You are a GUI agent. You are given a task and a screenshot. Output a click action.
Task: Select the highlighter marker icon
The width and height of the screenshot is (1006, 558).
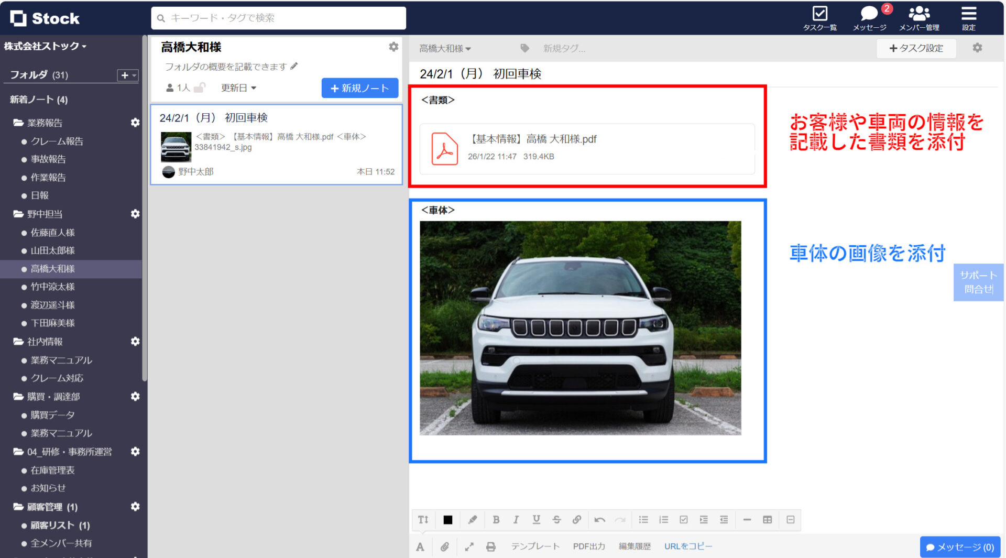(x=473, y=520)
